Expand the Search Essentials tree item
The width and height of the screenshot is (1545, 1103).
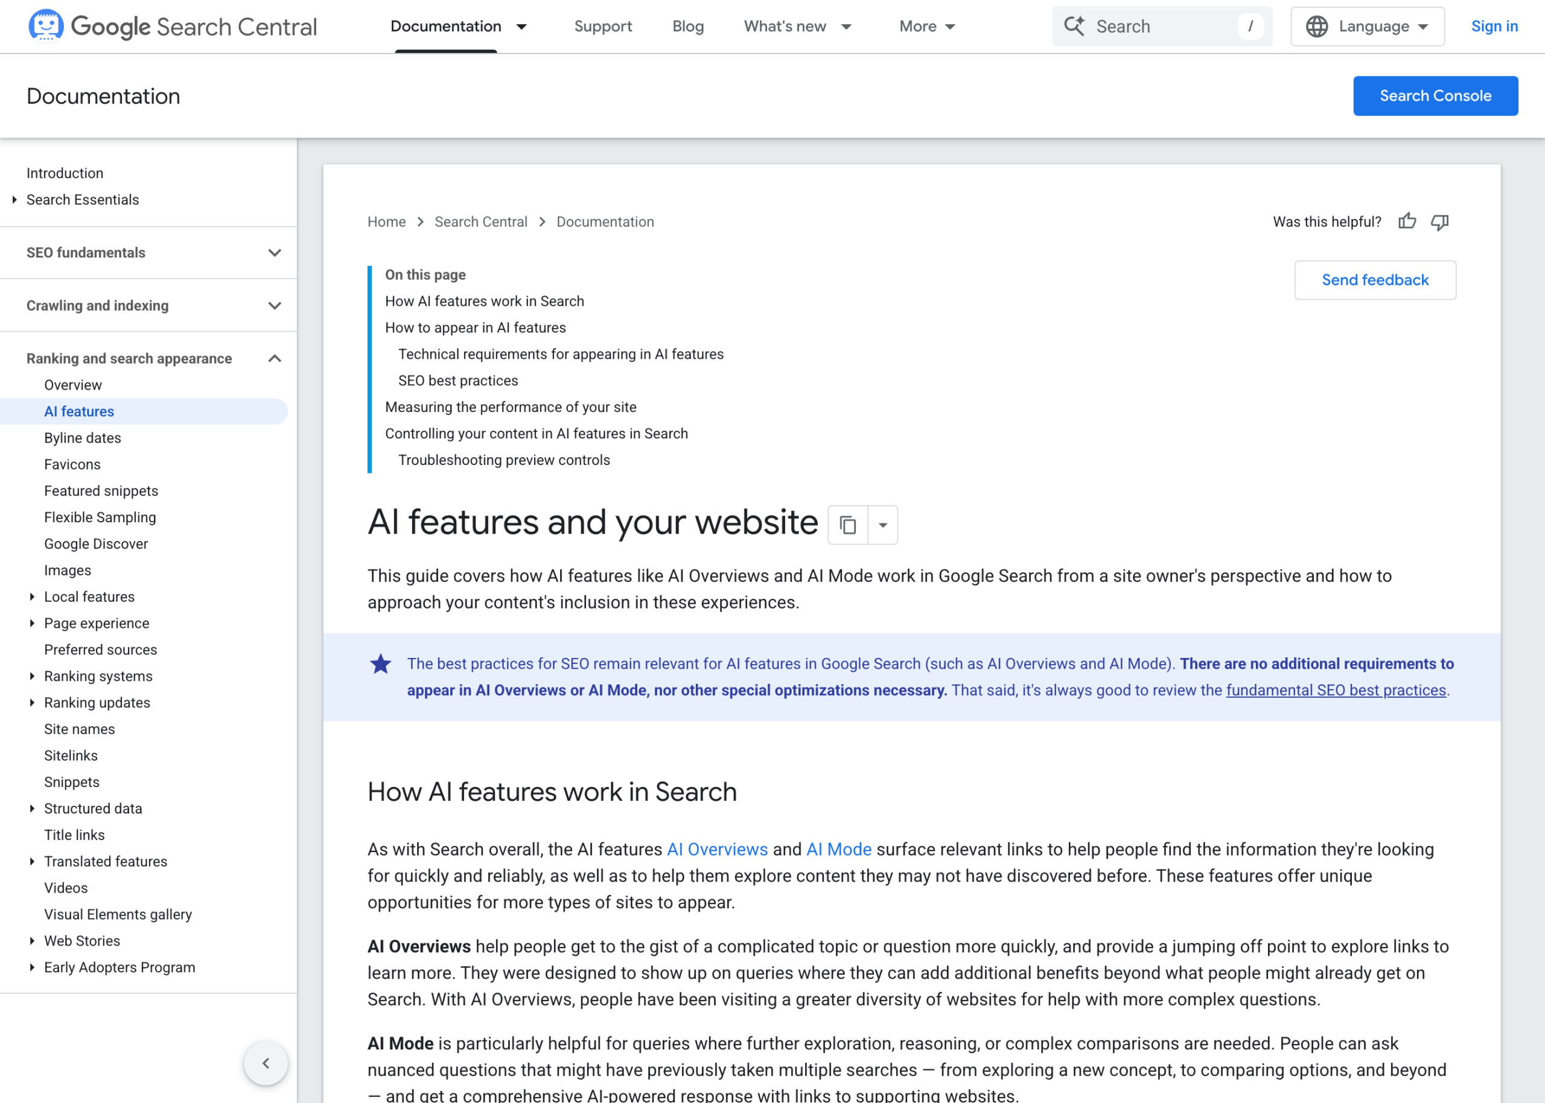(x=14, y=200)
